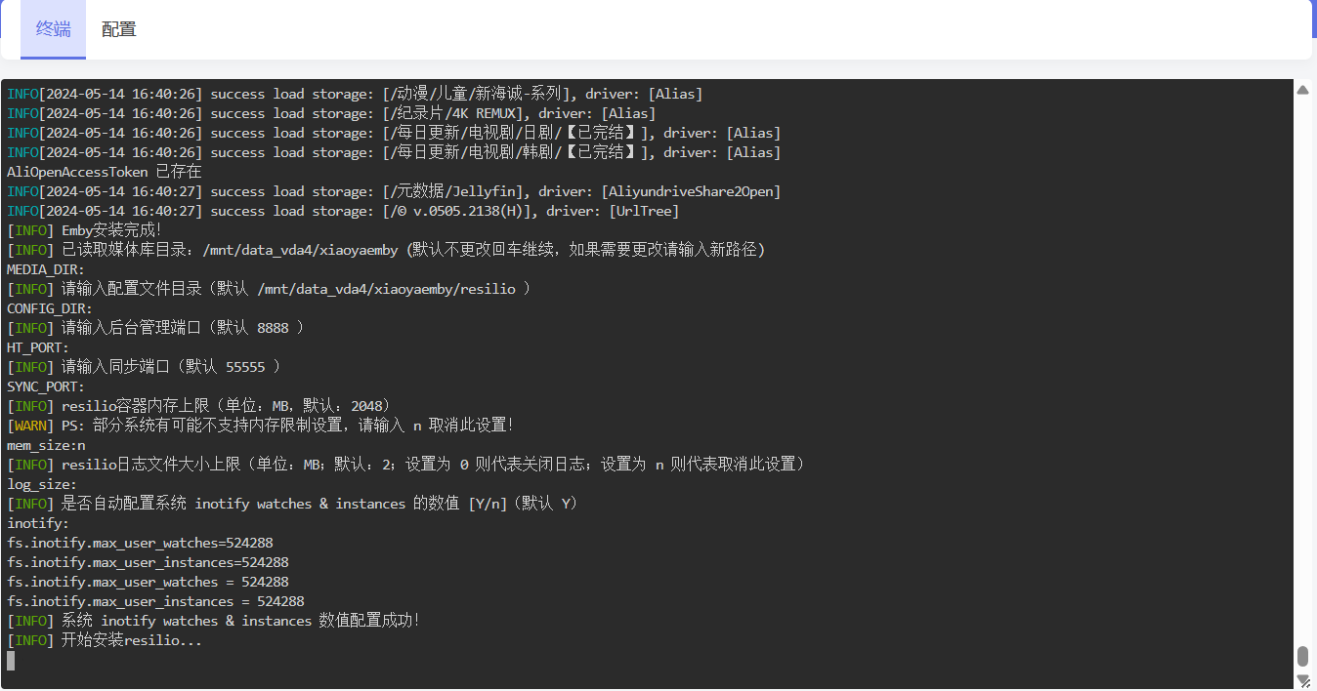This screenshot has width=1317, height=691.
Task: Click the 请输入后台管理端口 8888 line
Action: point(155,329)
